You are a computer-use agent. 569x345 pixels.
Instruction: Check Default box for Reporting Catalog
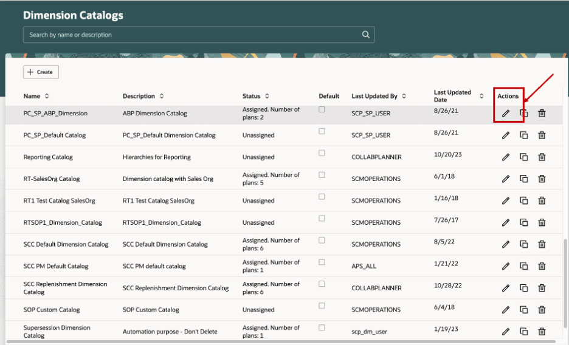pyautogui.click(x=322, y=153)
